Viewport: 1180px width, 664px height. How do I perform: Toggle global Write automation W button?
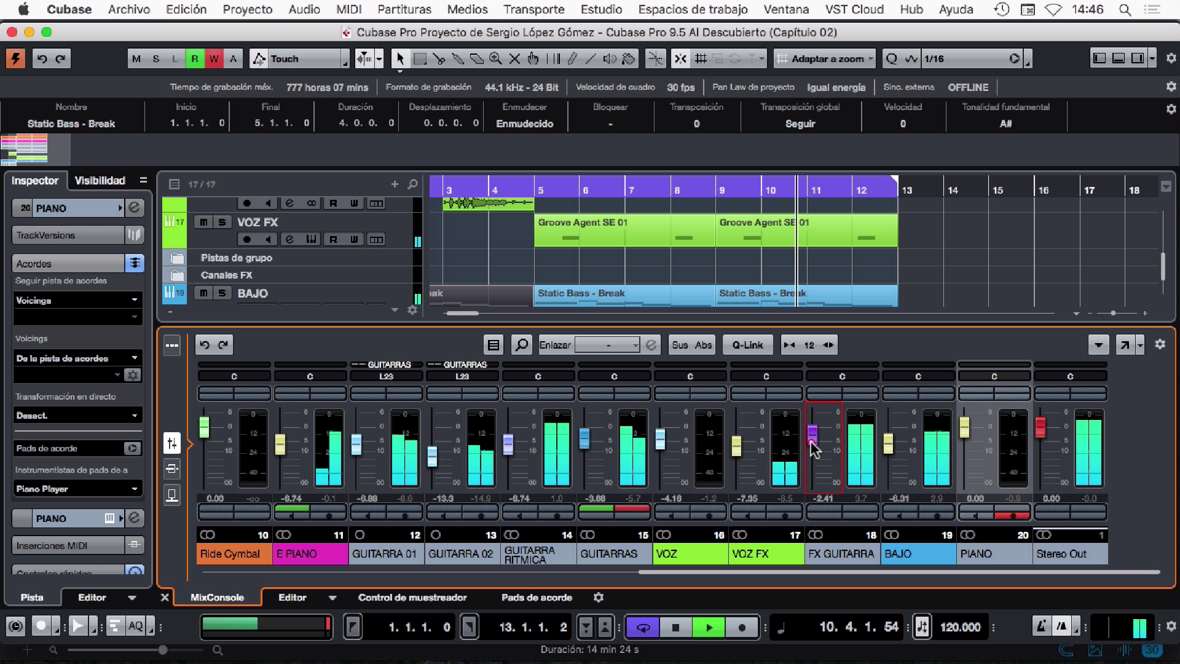pos(213,59)
